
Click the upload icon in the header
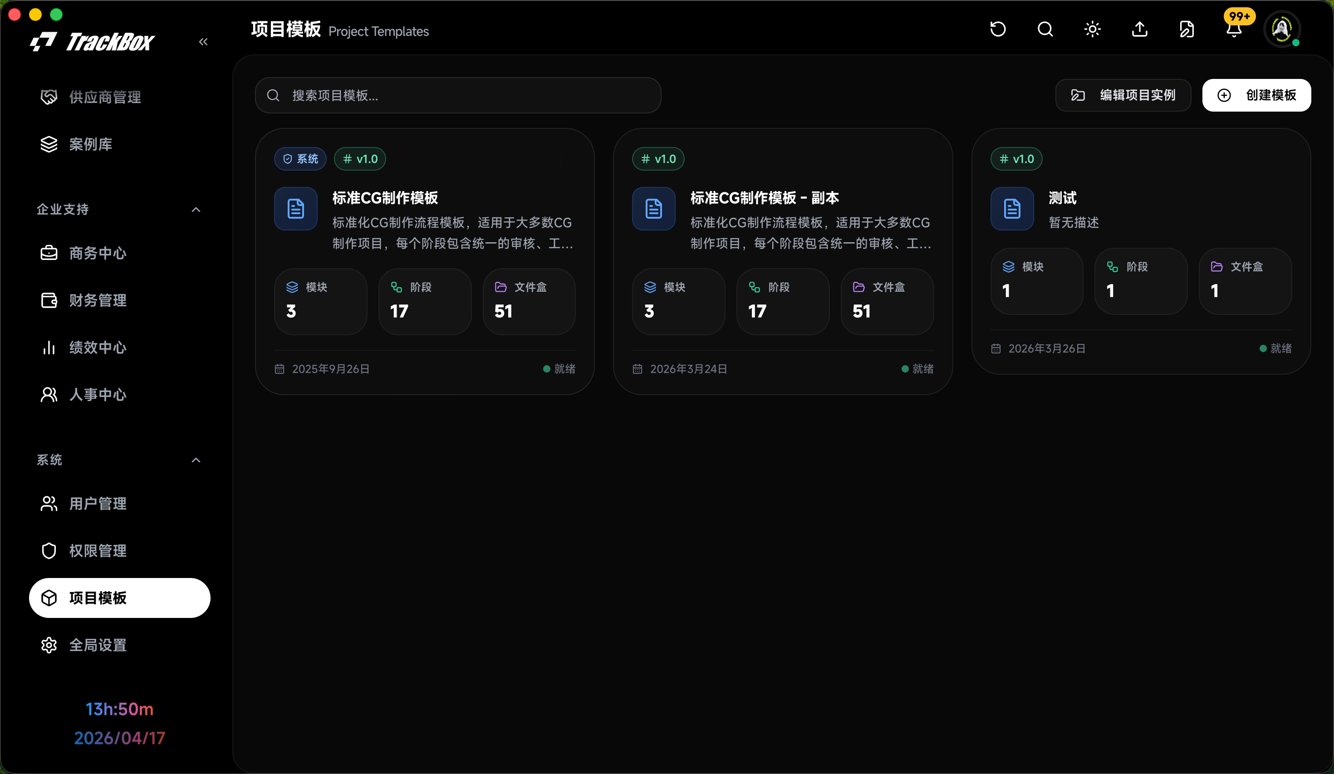click(1140, 29)
